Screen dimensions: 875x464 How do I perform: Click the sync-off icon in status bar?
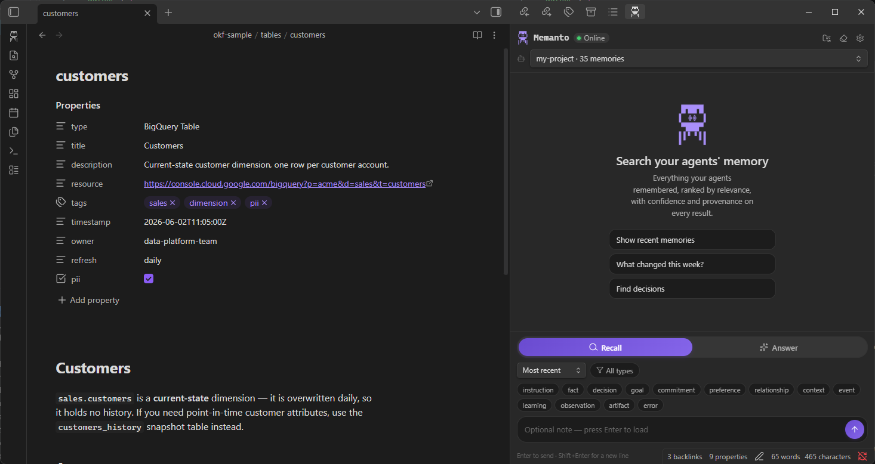click(862, 456)
